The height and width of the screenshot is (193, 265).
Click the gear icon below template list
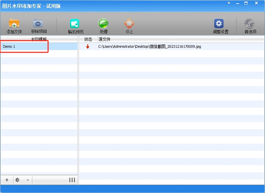(18, 180)
